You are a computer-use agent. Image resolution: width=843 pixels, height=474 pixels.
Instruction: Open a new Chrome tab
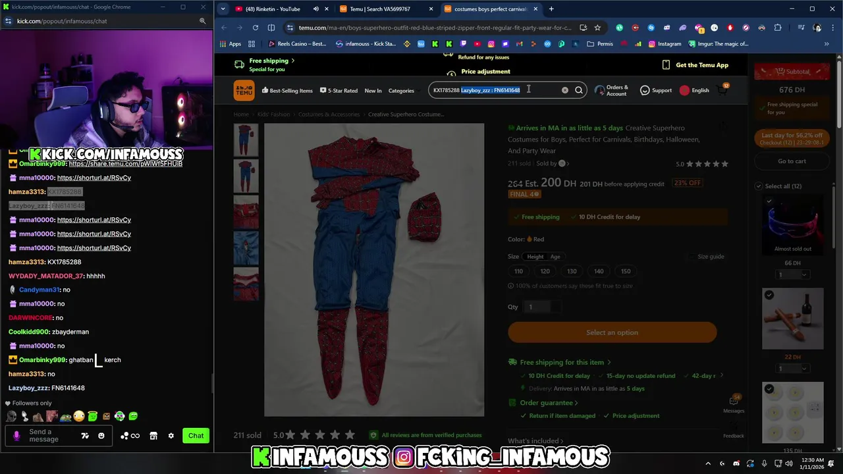pos(551,9)
